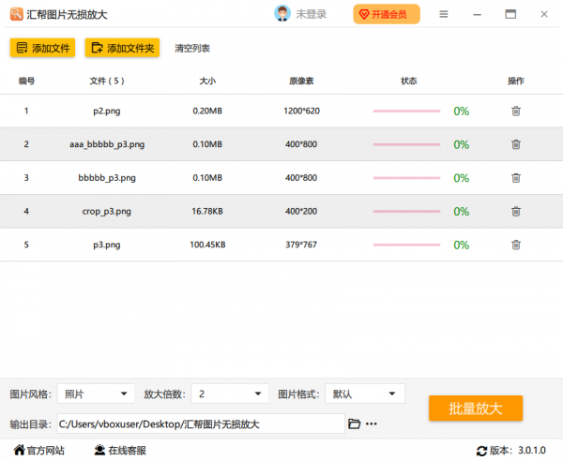This screenshot has height=461, width=563.
Task: Remove aaa_bbbbb_p3.png with trash icon
Action: click(515, 144)
